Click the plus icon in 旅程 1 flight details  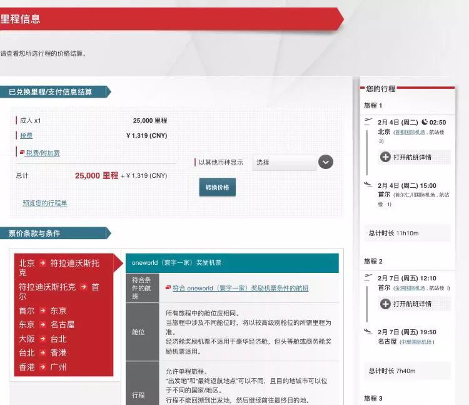[x=385, y=157]
